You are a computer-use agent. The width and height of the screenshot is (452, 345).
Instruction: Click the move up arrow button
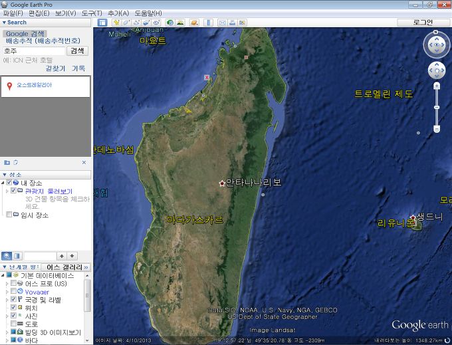(x=62, y=256)
